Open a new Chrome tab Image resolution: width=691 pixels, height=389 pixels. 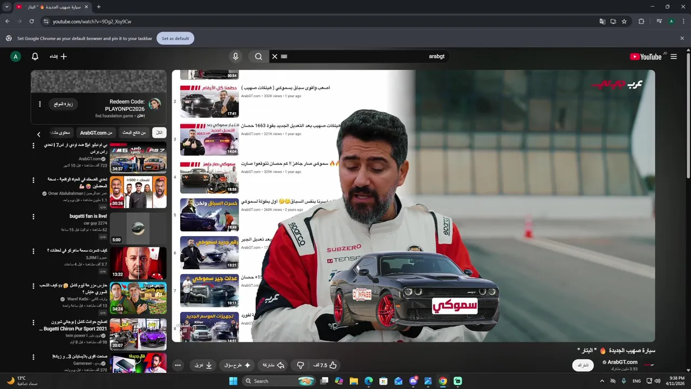click(x=98, y=6)
